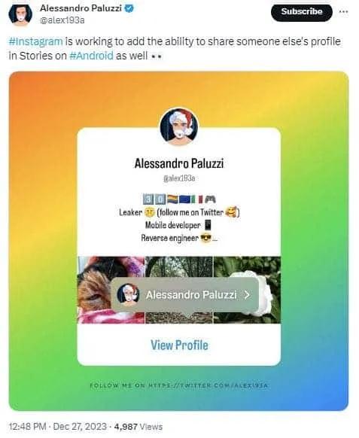Open the white flower photo thumbnail
This screenshot has width=359, height=438.
[x=248, y=290]
